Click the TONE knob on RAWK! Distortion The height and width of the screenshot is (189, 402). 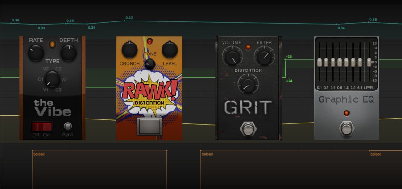pos(150,64)
